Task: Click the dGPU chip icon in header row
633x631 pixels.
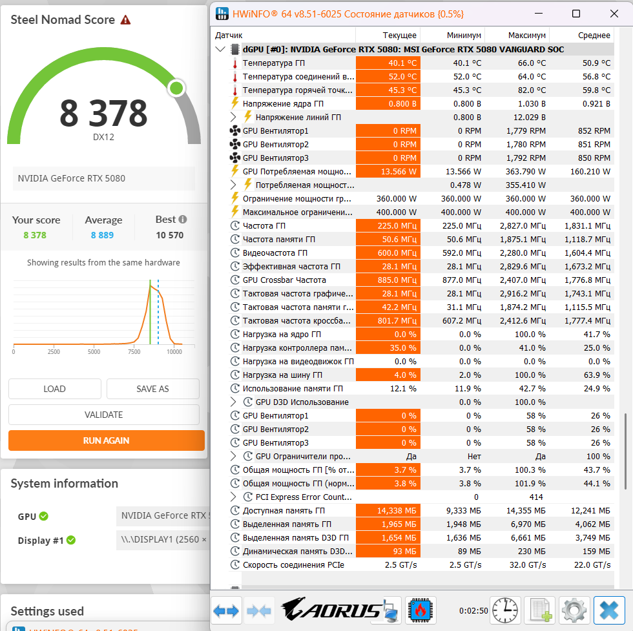Action: pyautogui.click(x=235, y=49)
